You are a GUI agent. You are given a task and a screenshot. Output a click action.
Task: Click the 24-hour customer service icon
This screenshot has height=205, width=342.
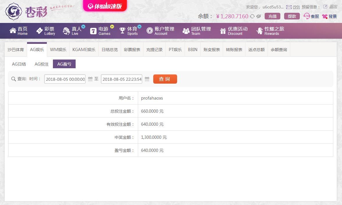coord(307,16)
